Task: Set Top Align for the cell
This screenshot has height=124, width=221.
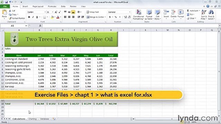Action: coord(65,12)
